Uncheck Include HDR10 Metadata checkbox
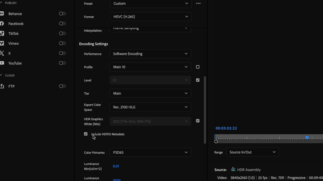This screenshot has height=181, width=323. (86, 134)
